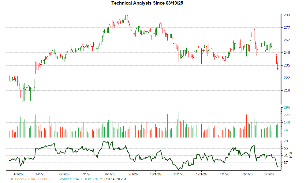The width and height of the screenshot is (306, 183).
Task: Click the lowest candle near late April 2025
Action: 23,98
